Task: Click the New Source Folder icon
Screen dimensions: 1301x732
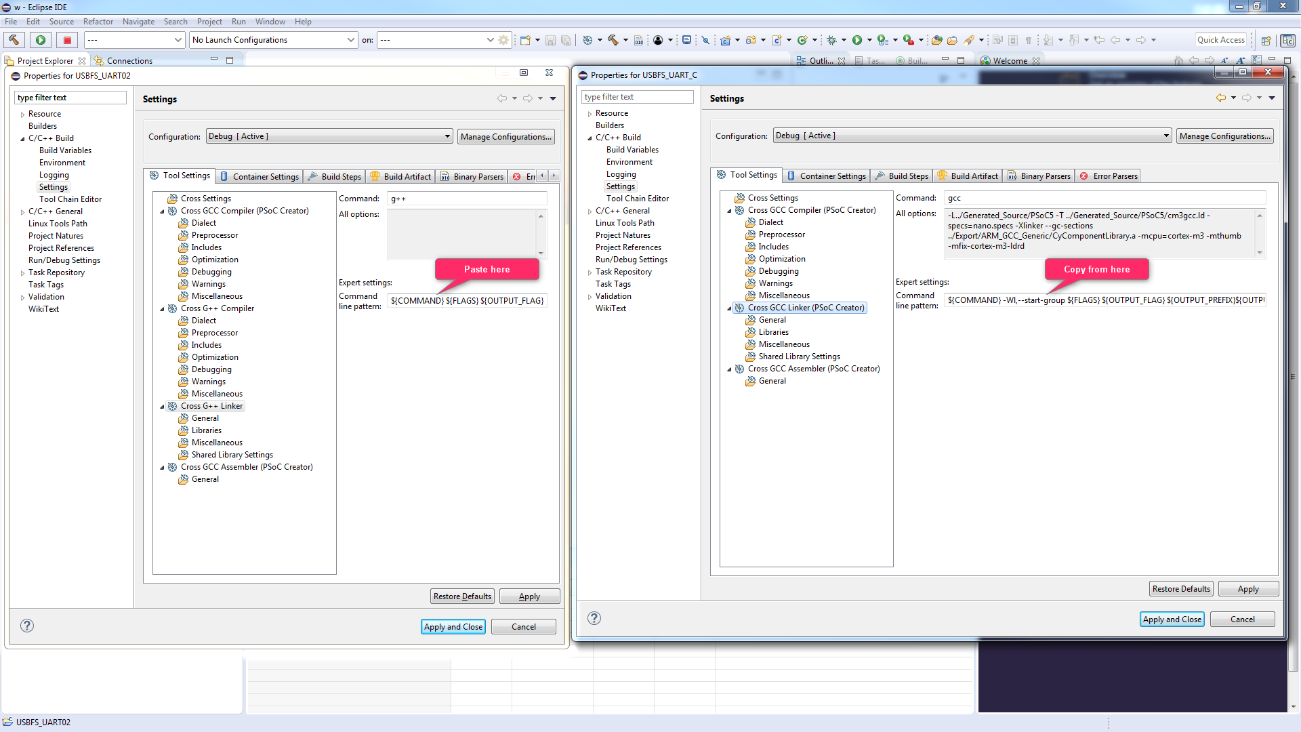Action: 751,40
